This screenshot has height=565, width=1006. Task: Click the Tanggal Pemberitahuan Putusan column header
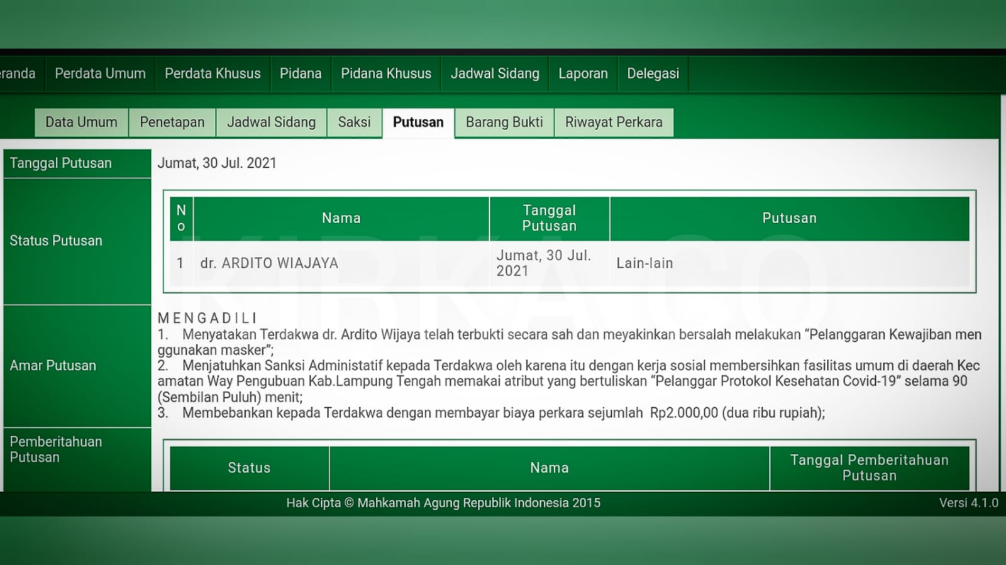coord(869,468)
